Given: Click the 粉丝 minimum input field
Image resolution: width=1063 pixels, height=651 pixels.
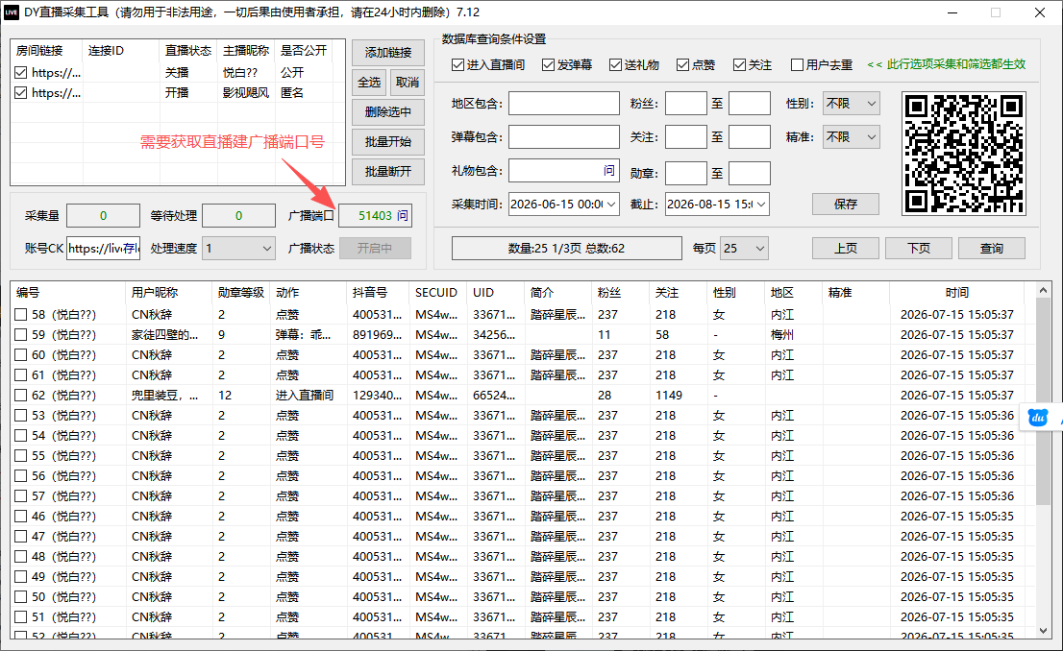Looking at the screenshot, I should coord(686,104).
